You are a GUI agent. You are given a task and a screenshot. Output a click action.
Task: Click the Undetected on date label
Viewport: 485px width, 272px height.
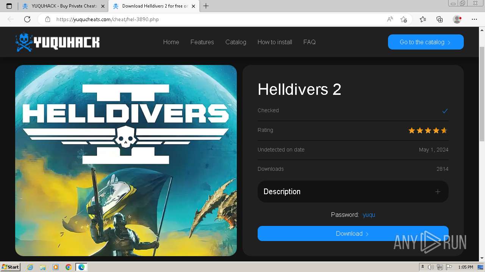pos(281,150)
